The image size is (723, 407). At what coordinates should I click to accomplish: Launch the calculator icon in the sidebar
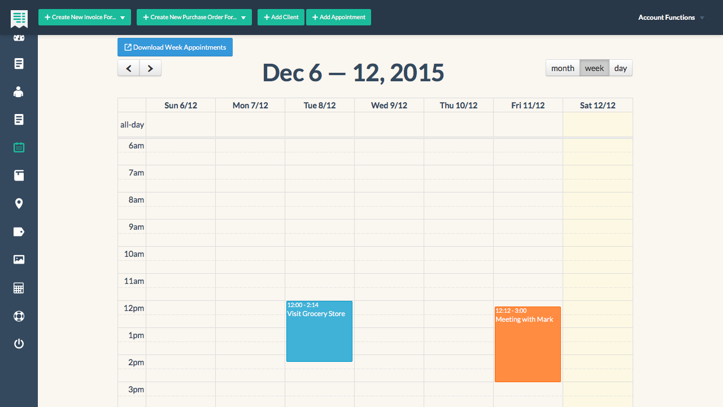click(x=19, y=288)
